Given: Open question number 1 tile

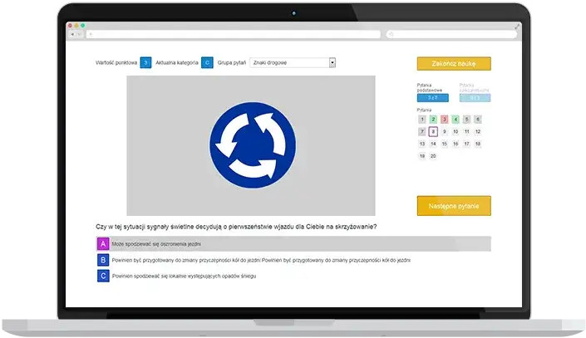Looking at the screenshot, I should [x=422, y=120].
